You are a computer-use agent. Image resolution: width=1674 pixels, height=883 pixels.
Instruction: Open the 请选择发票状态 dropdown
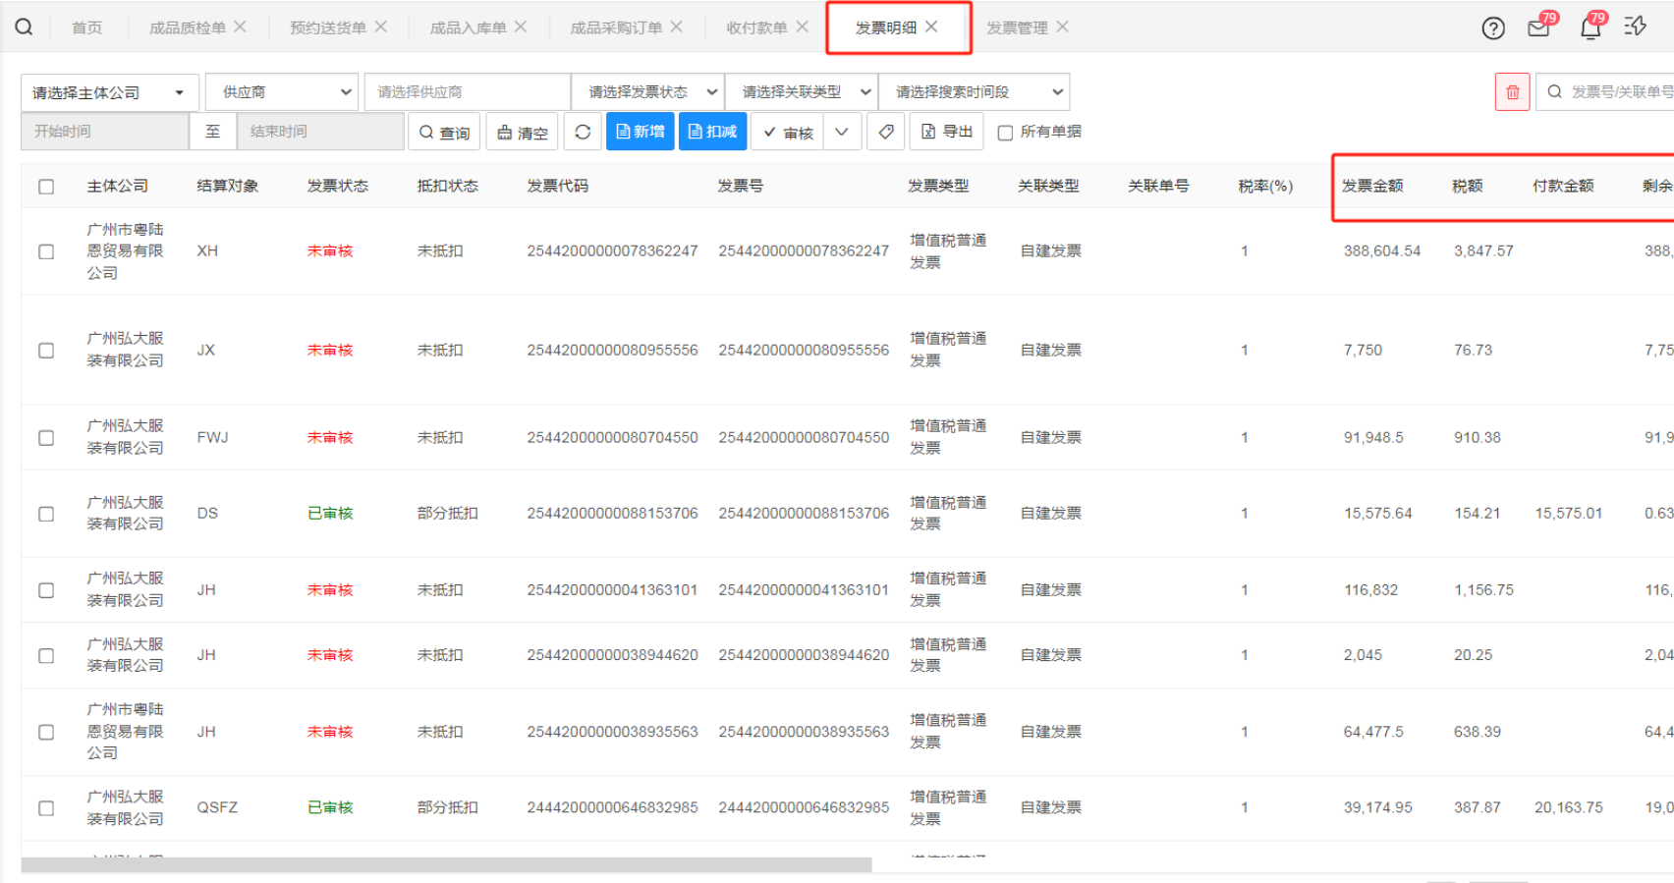pyautogui.click(x=647, y=92)
